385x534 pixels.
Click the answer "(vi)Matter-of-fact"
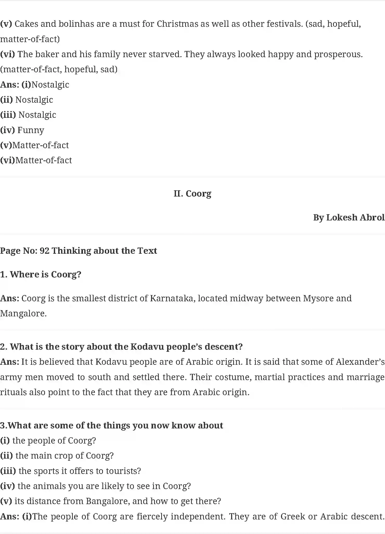(x=36, y=160)
